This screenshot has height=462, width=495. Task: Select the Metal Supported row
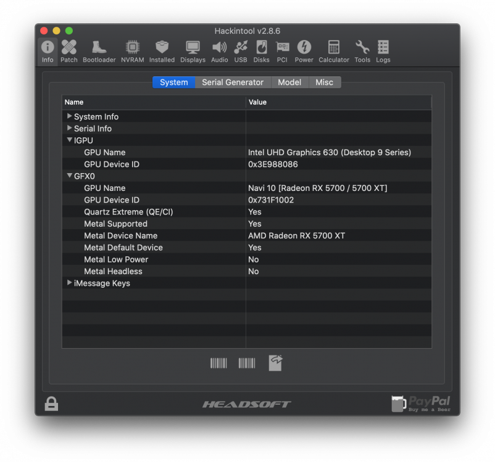point(247,224)
